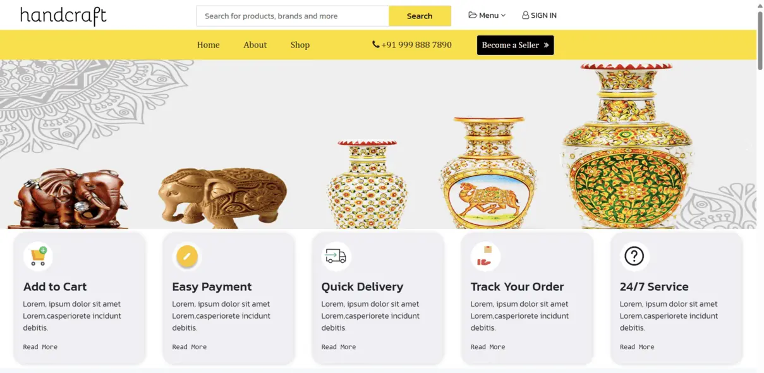Viewport: 764px width, 373px height.
Task: Click the phone icon beside the number
Action: point(376,45)
